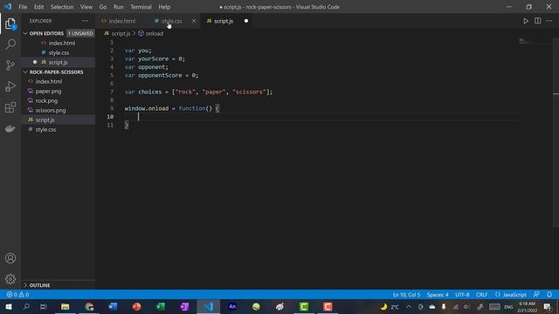Collapse the ROCK-PAPER-SCISSORS folder section
The image size is (559, 314).
56,72
